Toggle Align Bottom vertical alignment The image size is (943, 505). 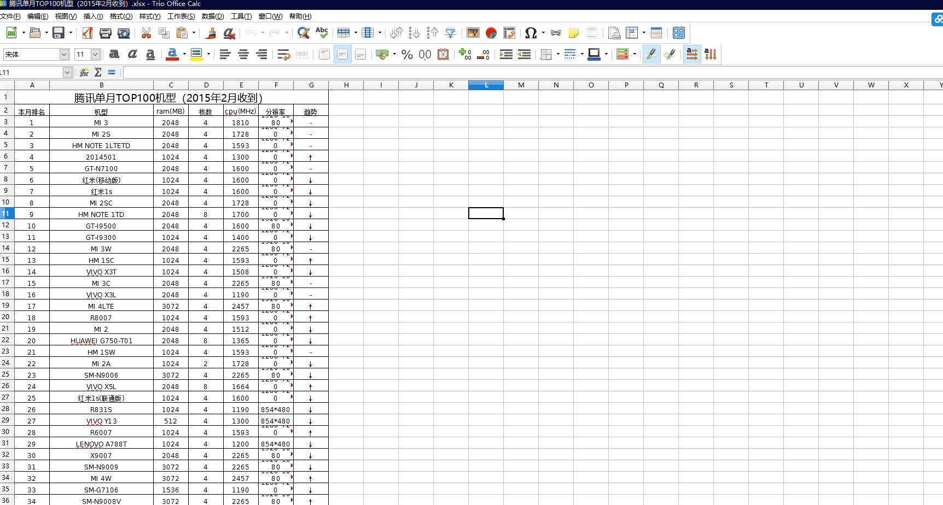tap(360, 54)
